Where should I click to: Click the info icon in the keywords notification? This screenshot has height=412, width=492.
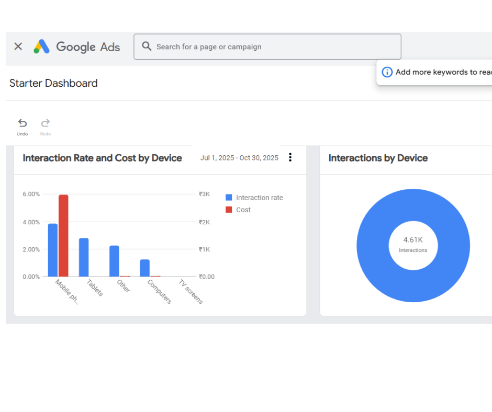click(x=387, y=72)
